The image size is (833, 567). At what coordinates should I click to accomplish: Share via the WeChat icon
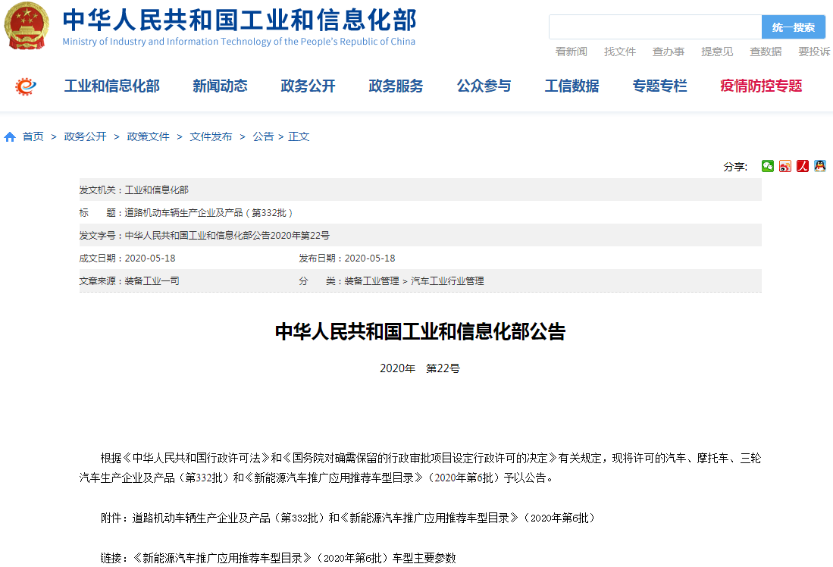(768, 166)
